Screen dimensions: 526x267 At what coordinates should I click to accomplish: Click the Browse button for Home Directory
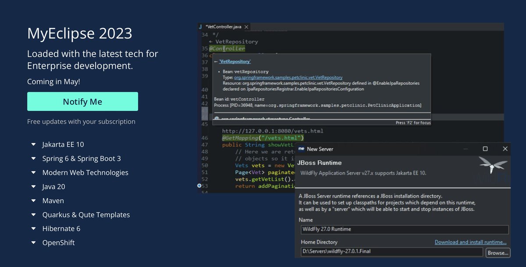[x=498, y=253]
